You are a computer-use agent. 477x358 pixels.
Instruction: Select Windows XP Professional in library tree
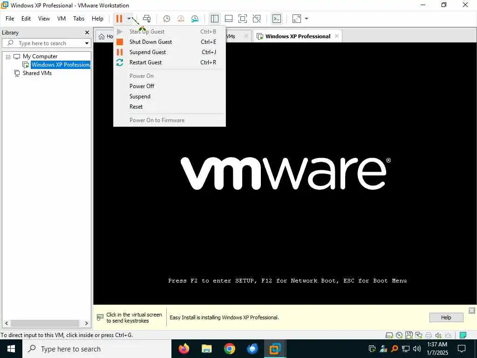(61, 64)
